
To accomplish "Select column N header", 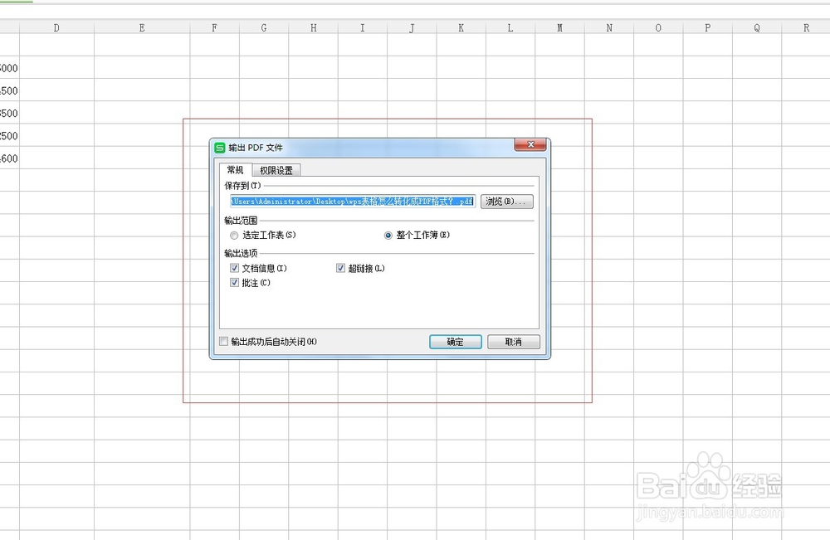I will point(609,28).
